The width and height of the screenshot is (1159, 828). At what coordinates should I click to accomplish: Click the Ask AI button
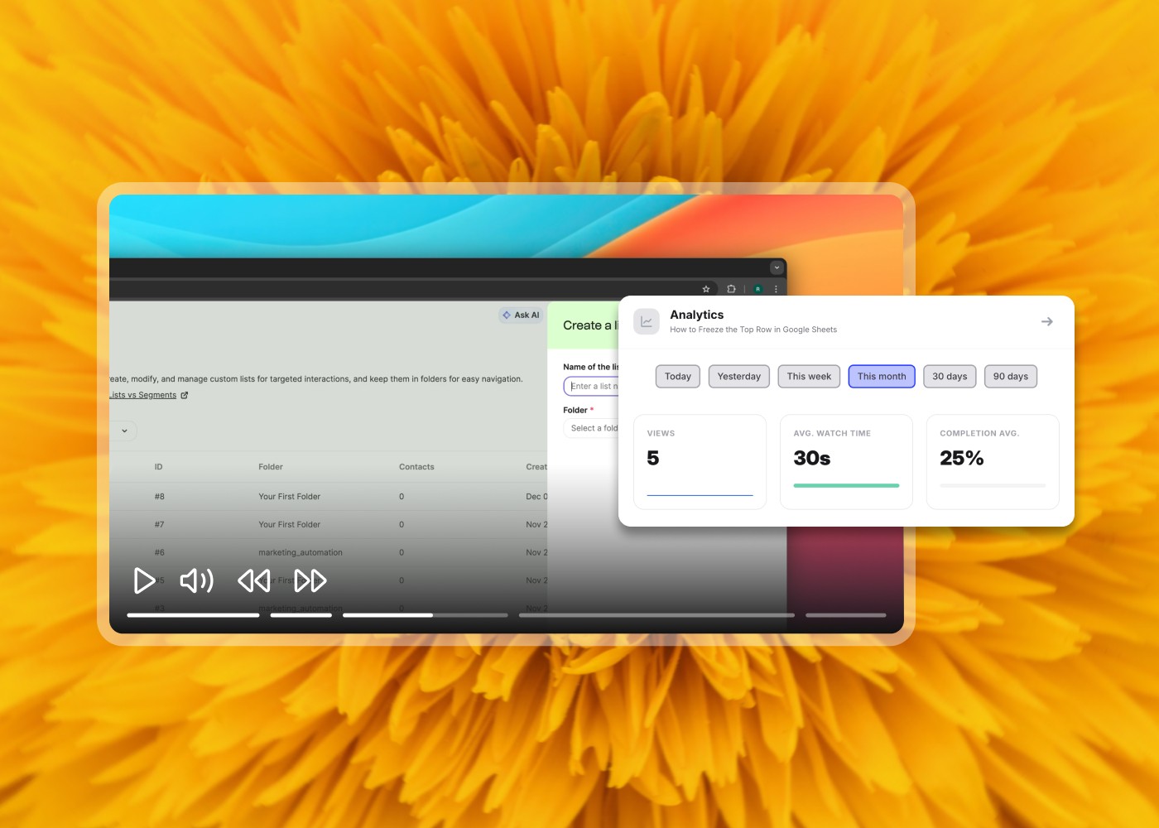point(521,315)
